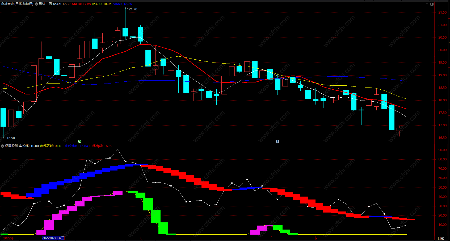The image size is (450, 241).
Task: Click the MA20: 18.05 label
Action: tap(102, 4)
